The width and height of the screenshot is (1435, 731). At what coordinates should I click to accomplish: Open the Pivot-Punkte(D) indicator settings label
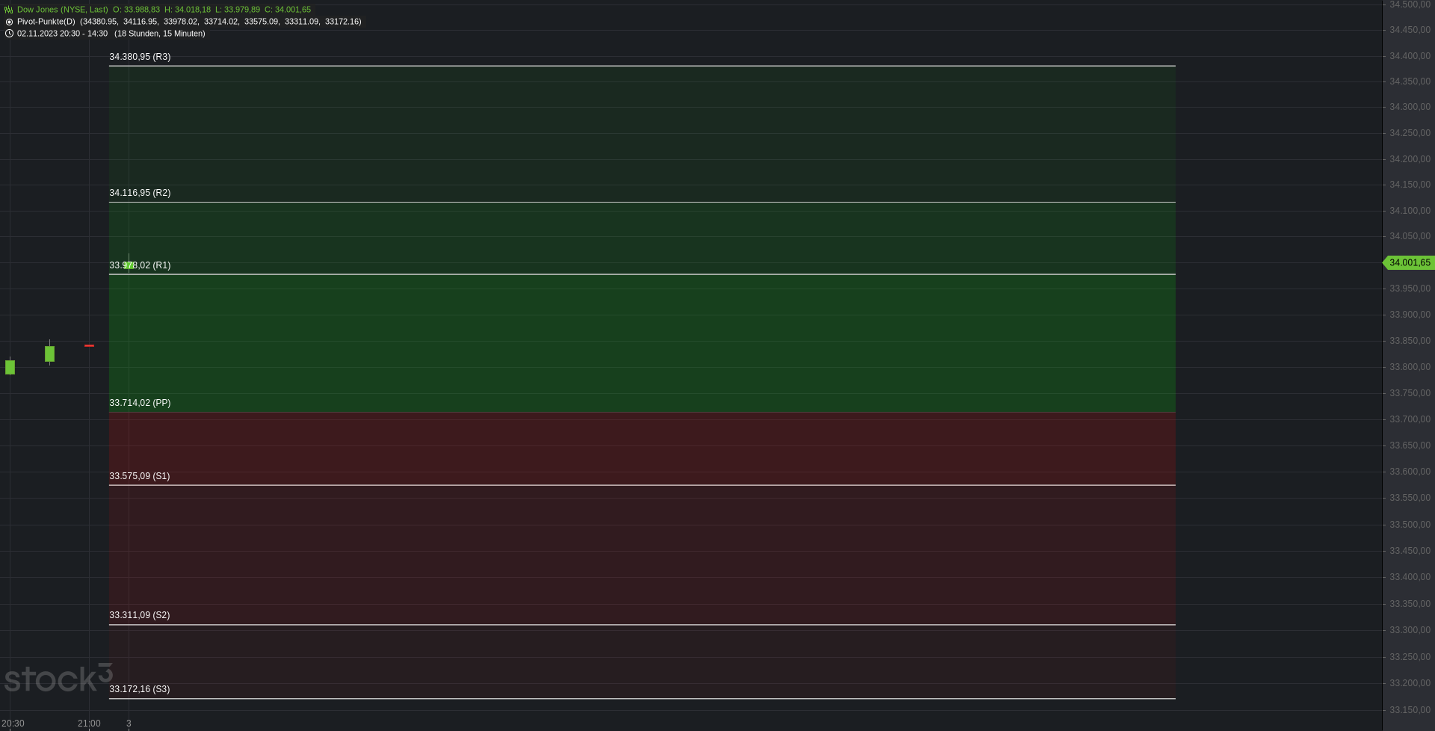[x=46, y=22]
